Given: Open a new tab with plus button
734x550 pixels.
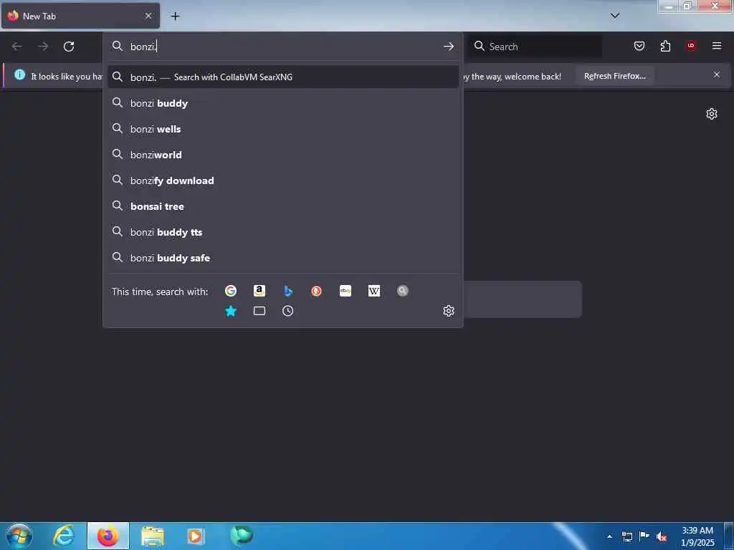Looking at the screenshot, I should coord(175,16).
